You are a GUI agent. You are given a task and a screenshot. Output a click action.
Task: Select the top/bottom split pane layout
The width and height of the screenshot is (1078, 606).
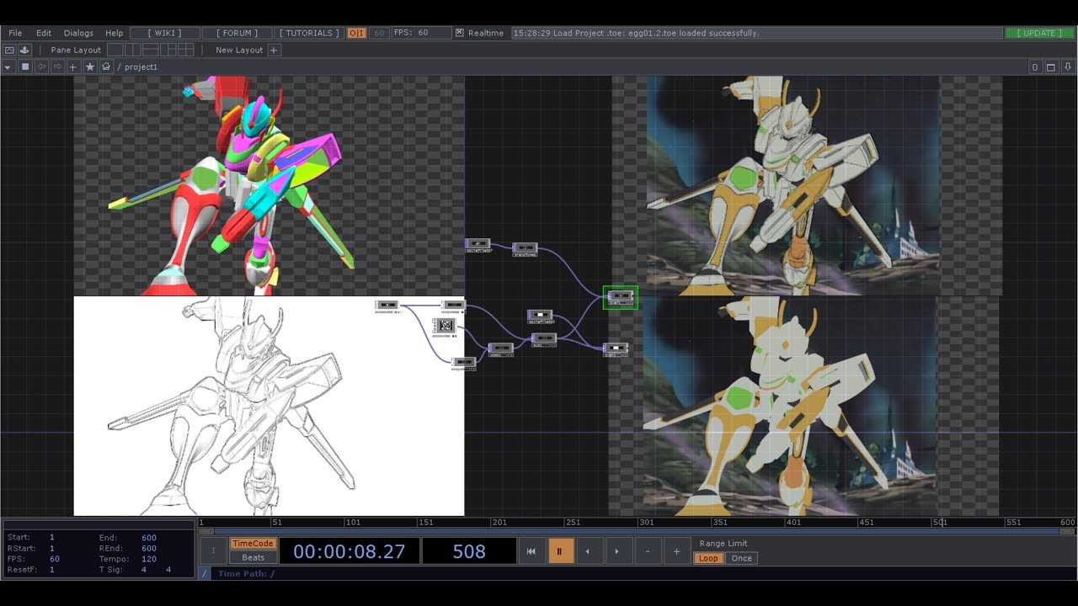[x=151, y=50]
